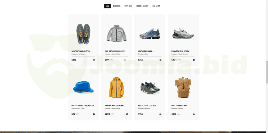Add Faux Fur Elite Bag to basket

(194, 114)
